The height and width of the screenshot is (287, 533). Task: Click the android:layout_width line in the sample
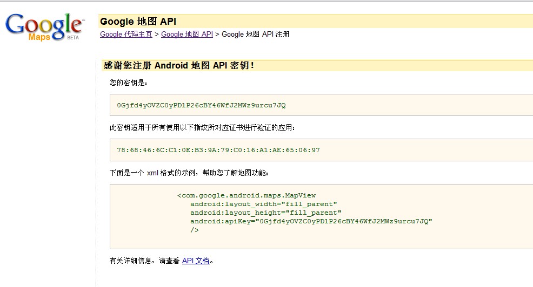pyautogui.click(x=264, y=204)
